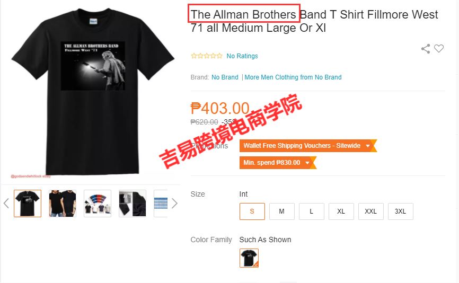
Task: Open More Men Clothing from No Brand
Action: pos(293,77)
